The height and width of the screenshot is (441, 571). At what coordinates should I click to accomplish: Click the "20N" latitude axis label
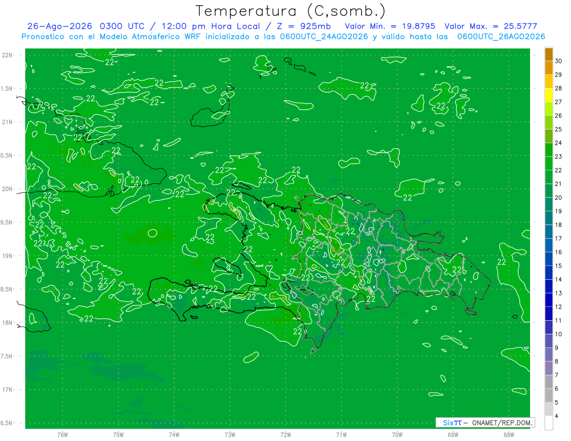(8, 189)
